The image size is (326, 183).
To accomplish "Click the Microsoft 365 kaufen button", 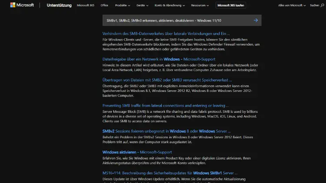I will tap(231, 5).
